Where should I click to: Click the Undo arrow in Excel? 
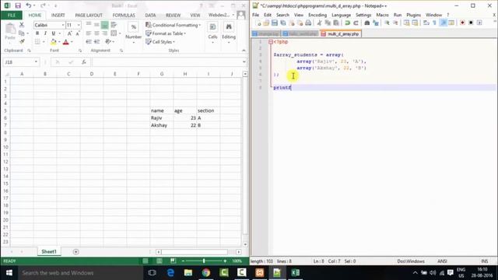[28, 5]
